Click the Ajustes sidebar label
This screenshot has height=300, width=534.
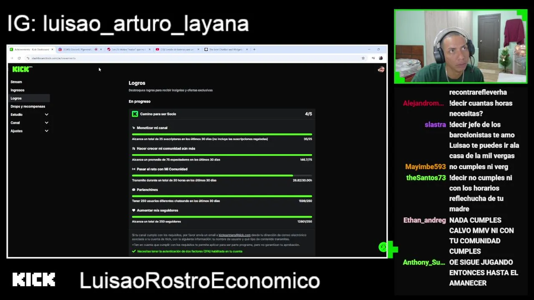click(x=17, y=131)
